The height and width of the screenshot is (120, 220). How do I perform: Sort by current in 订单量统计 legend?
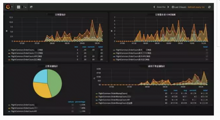[91, 47]
